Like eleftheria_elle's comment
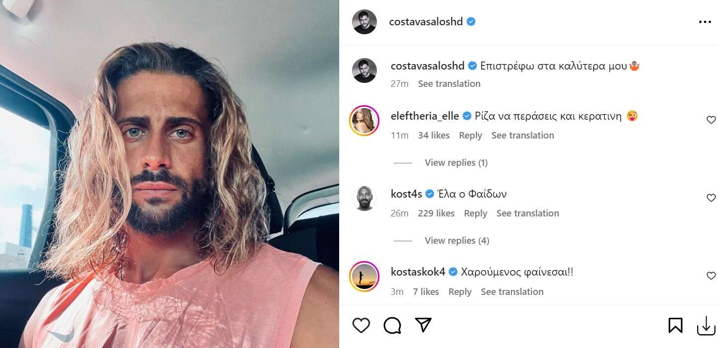 pos(711,120)
